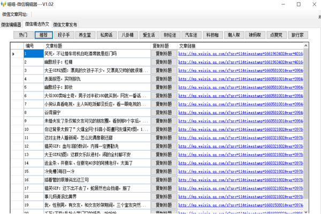Click the 旅行家 category button
The width and height of the screenshot is (321, 214).
pos(297,35)
